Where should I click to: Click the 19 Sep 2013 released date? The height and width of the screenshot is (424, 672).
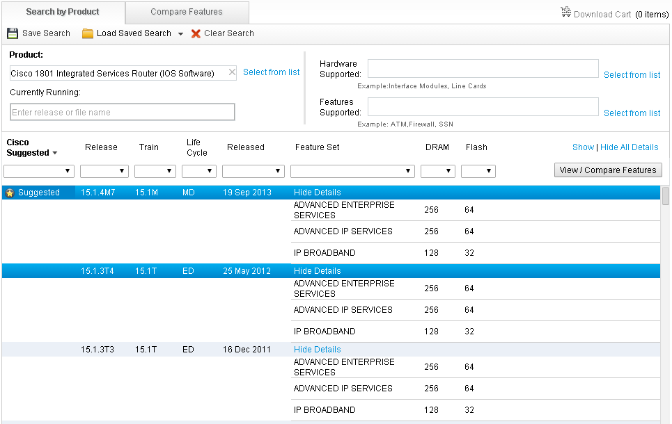(247, 193)
